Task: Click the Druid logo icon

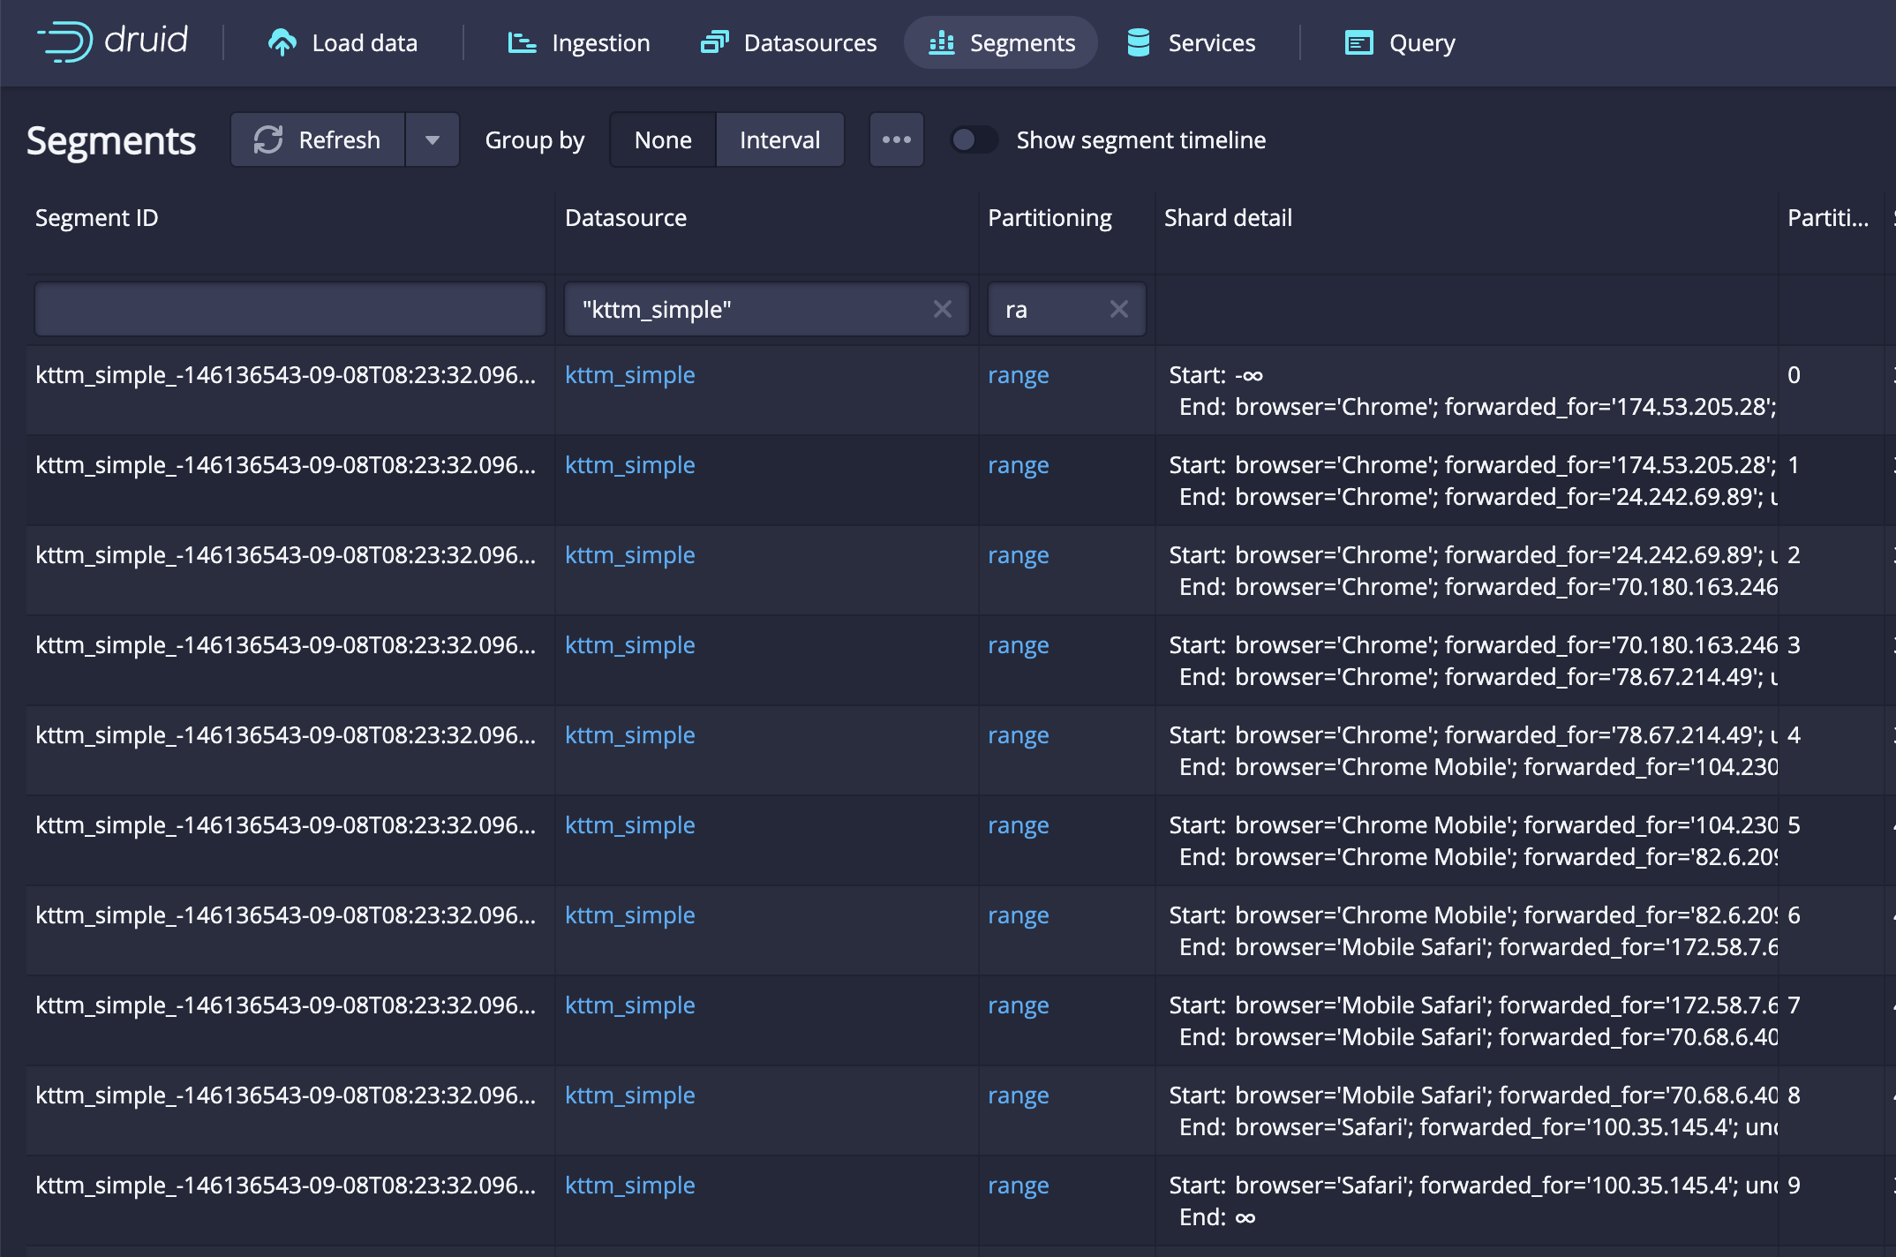Action: point(66,41)
